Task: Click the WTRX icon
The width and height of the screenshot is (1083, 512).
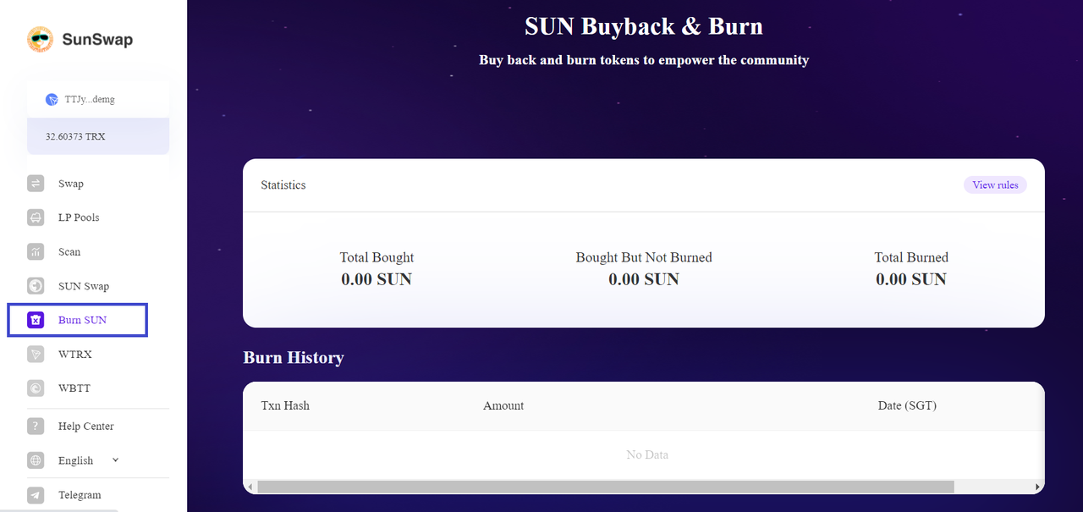Action: [x=36, y=354]
